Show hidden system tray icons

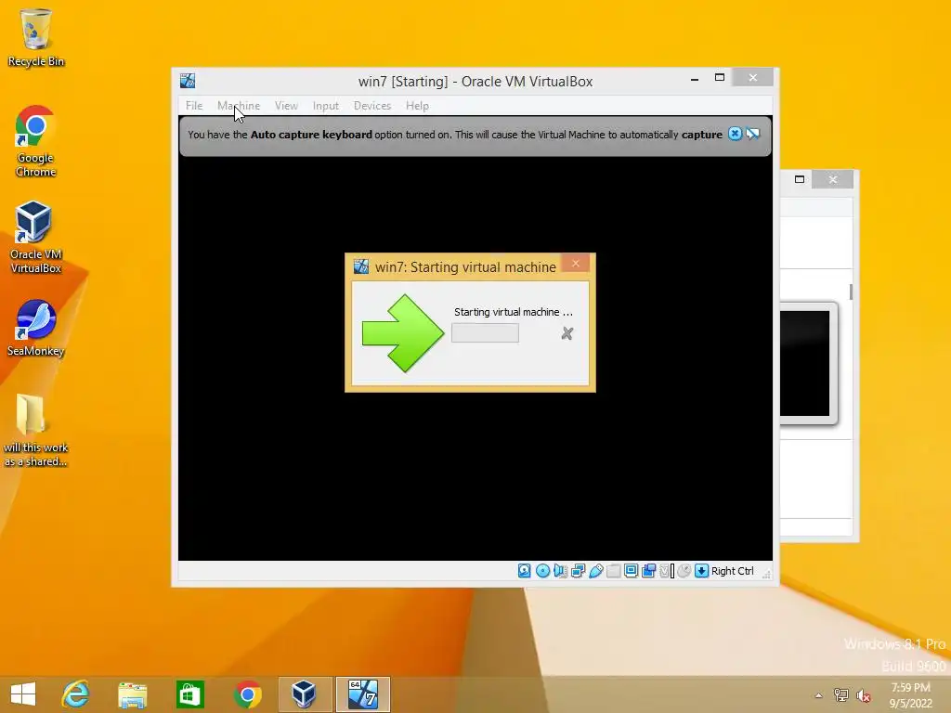coord(818,695)
